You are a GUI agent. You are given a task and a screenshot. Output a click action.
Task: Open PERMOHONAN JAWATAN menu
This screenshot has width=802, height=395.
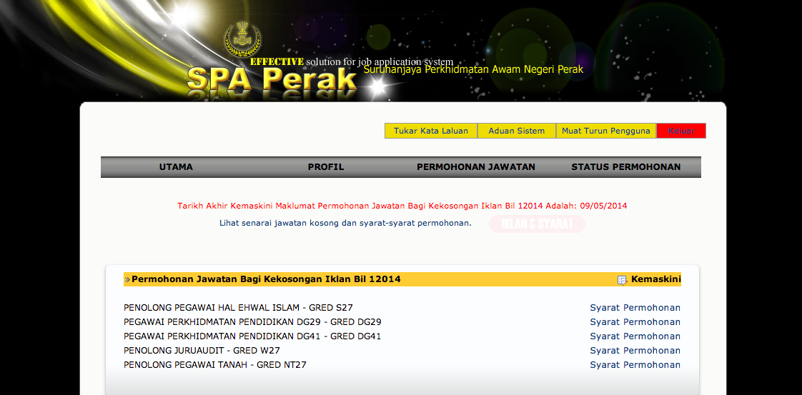pos(475,167)
